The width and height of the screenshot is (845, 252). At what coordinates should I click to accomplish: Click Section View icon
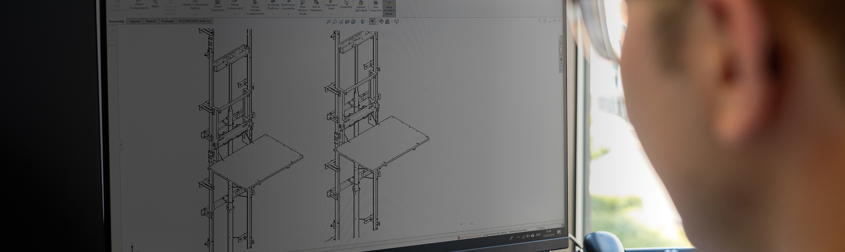click(347, 22)
